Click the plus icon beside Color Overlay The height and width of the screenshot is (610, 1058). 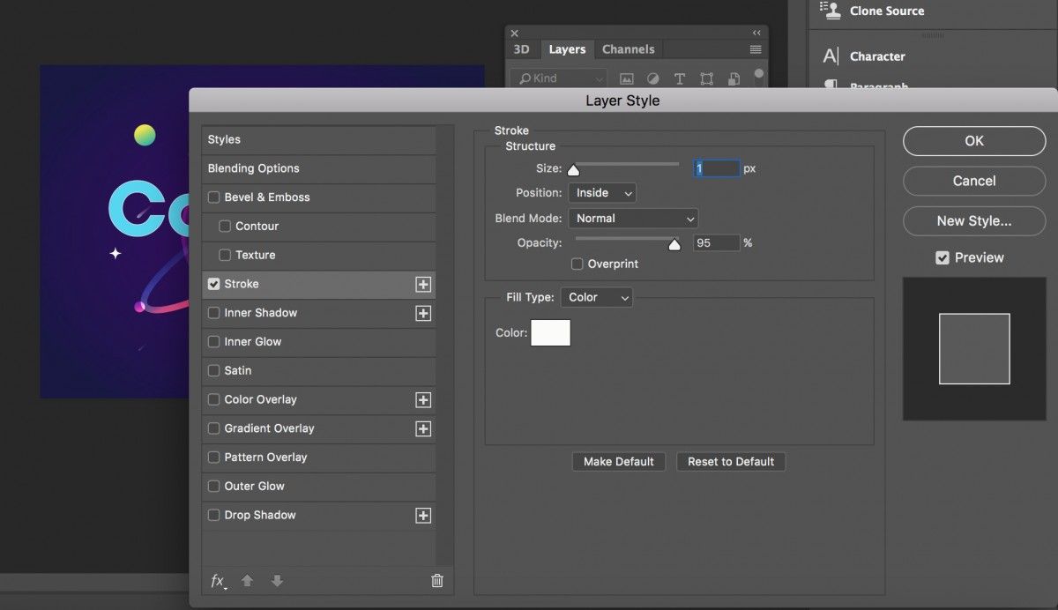pyautogui.click(x=423, y=400)
